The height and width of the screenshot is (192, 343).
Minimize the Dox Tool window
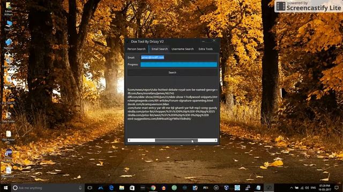coord(204,41)
